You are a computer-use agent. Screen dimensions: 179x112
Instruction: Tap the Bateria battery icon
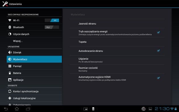(x=10, y=73)
